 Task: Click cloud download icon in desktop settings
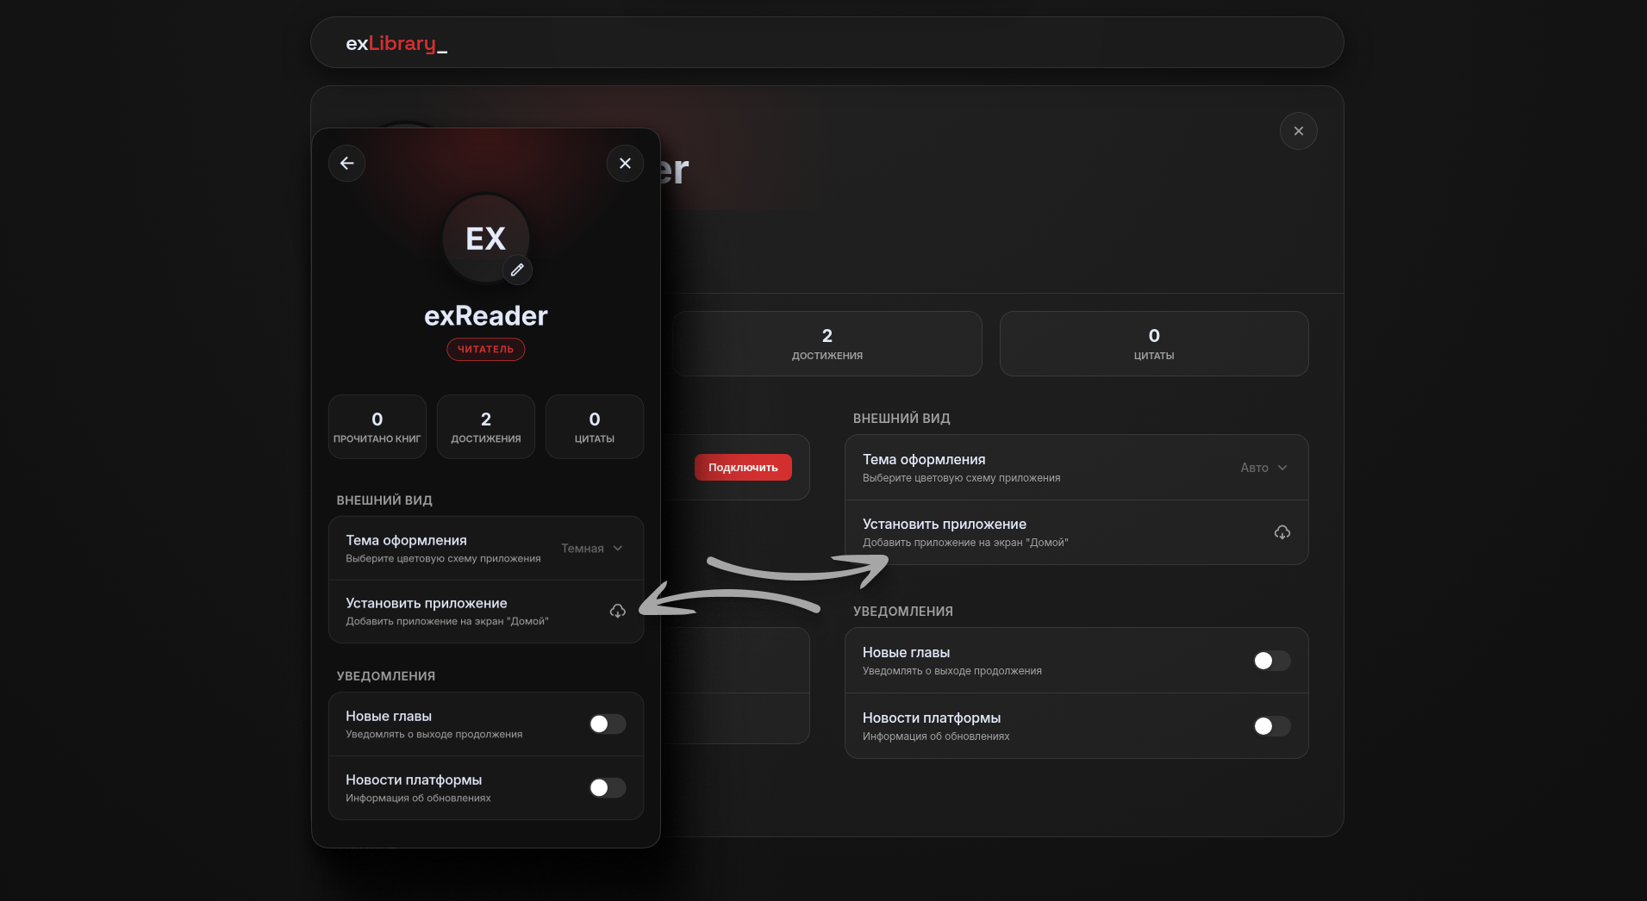[1282, 532]
